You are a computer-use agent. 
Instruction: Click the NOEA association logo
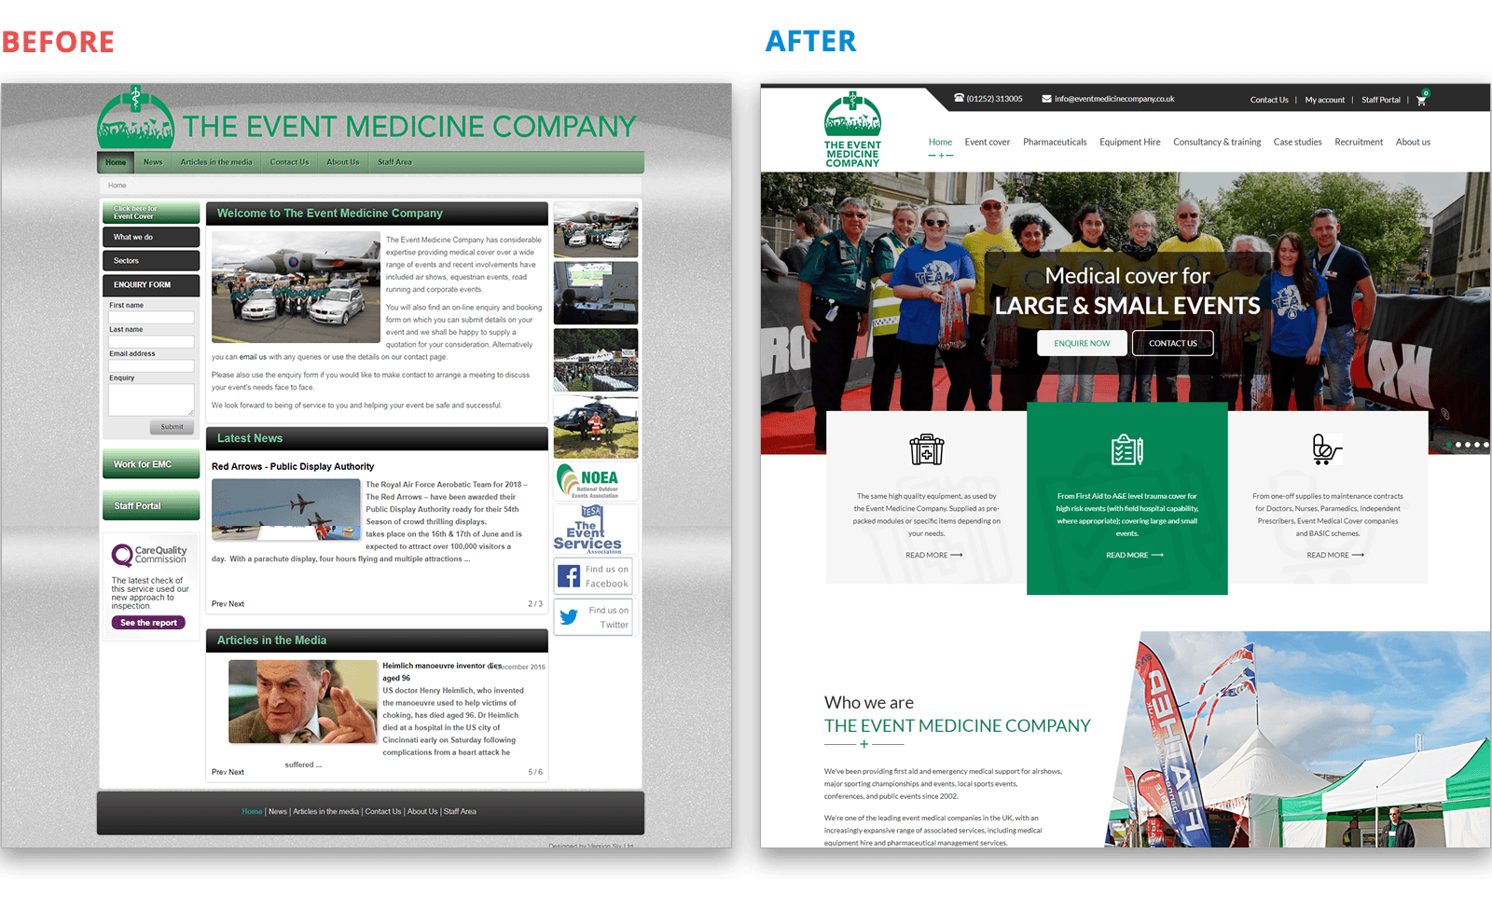click(594, 479)
